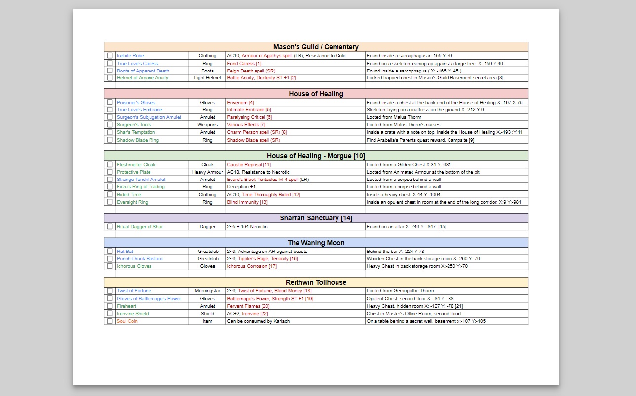Viewport: 636px width, 396px height.
Task: Follow the Gloves of Battlemage's Power link
Action: [x=149, y=299]
